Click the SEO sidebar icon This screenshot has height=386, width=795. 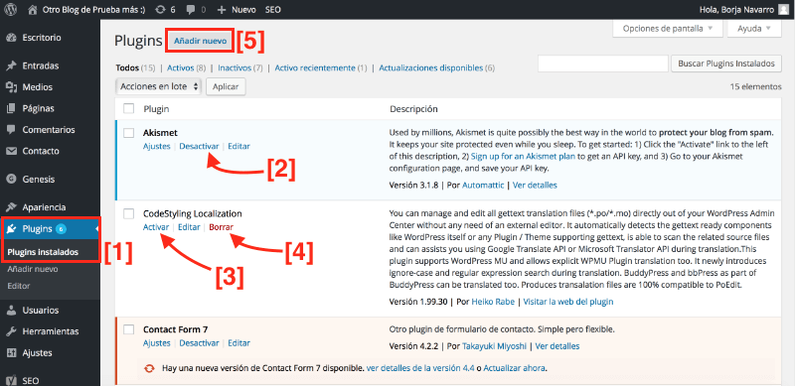tap(11, 380)
